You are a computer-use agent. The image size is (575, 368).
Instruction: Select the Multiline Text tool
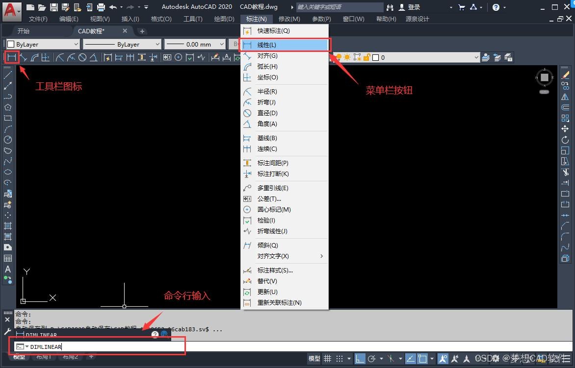8,269
